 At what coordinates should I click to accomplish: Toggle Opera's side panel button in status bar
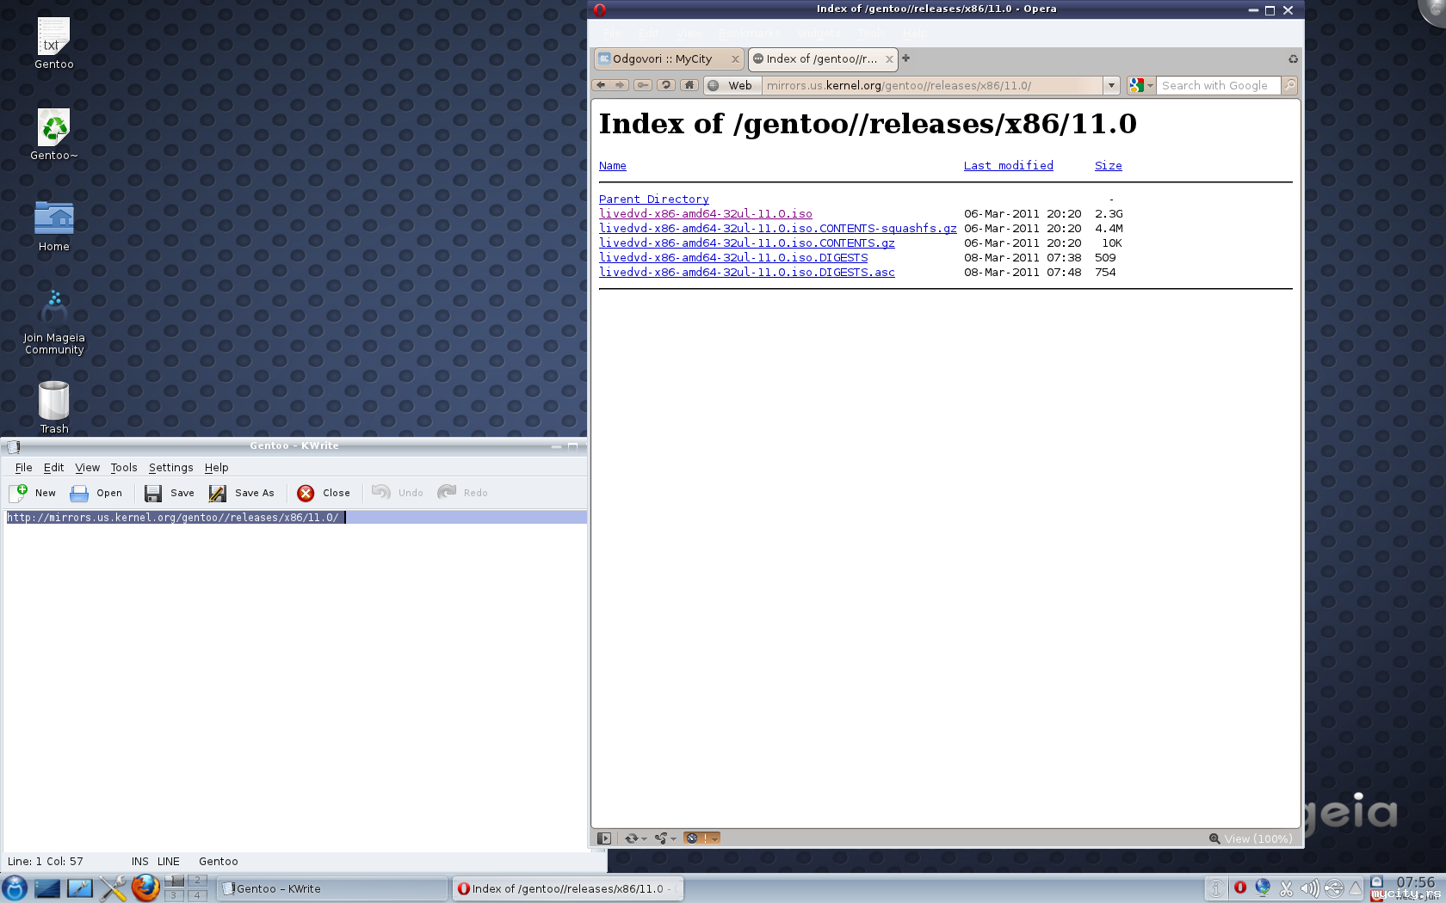point(604,838)
